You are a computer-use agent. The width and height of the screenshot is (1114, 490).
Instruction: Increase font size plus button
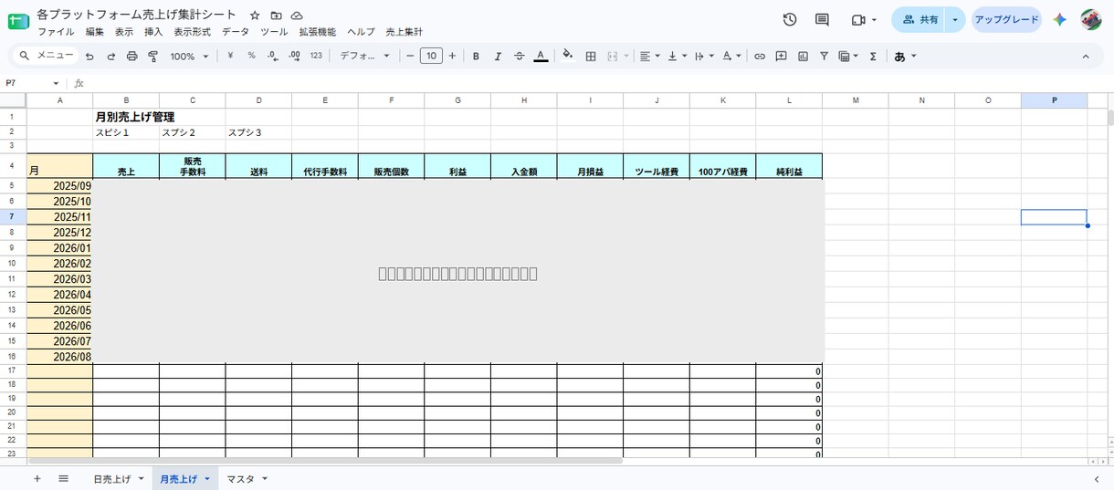[452, 56]
